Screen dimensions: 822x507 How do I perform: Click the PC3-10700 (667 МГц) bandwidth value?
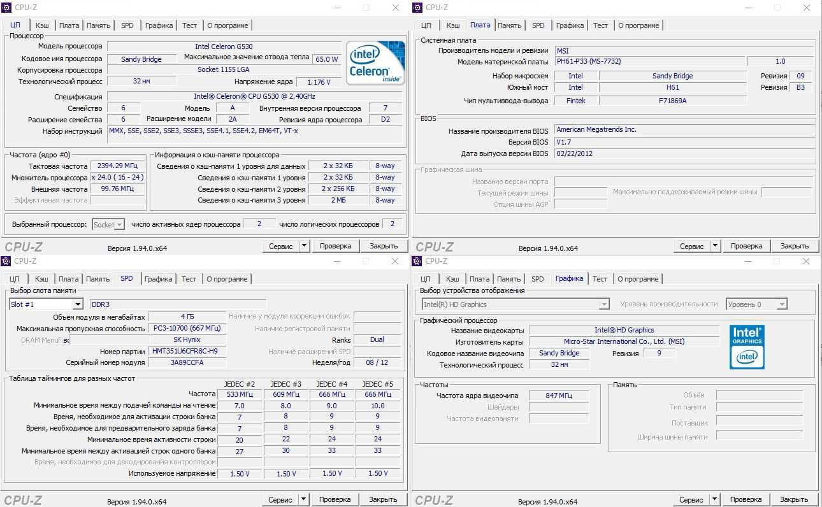point(187,329)
